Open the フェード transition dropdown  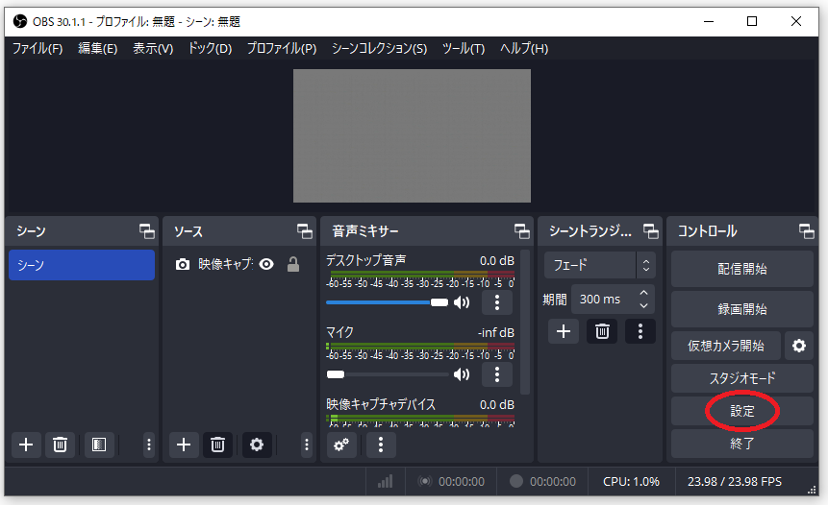(600, 265)
